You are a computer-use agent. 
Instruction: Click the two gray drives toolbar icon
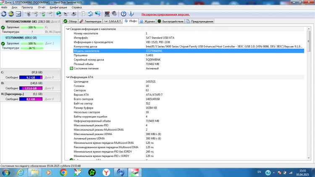click(x=66, y=14)
